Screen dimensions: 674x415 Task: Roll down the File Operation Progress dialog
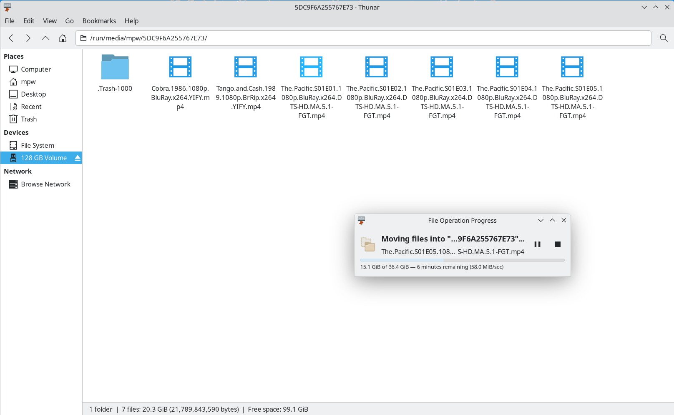click(541, 221)
